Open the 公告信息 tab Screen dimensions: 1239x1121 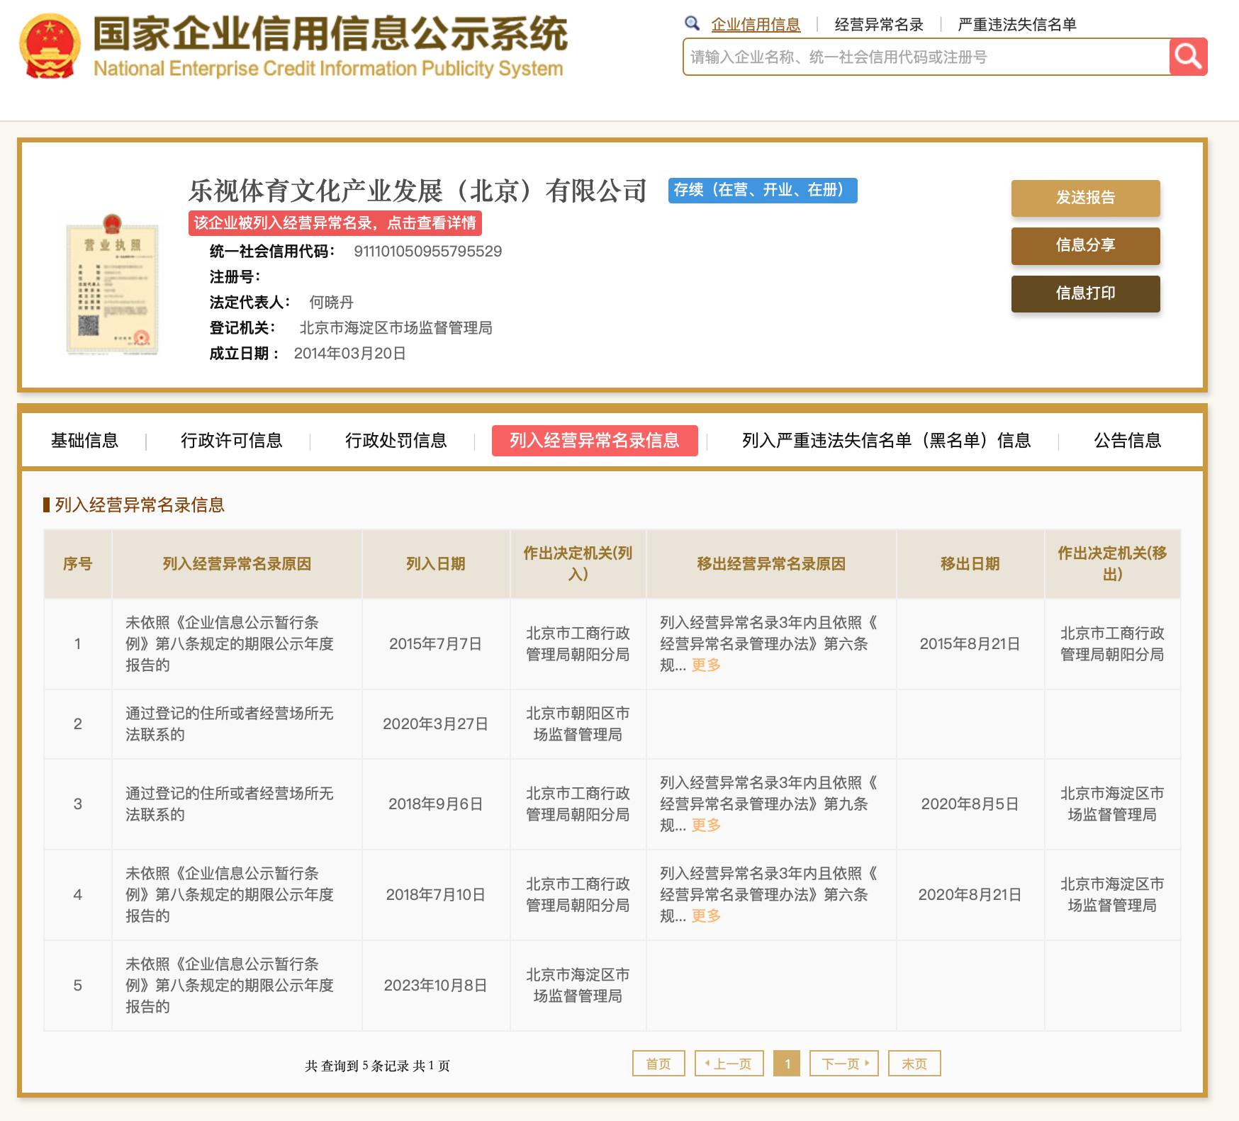click(x=1127, y=441)
